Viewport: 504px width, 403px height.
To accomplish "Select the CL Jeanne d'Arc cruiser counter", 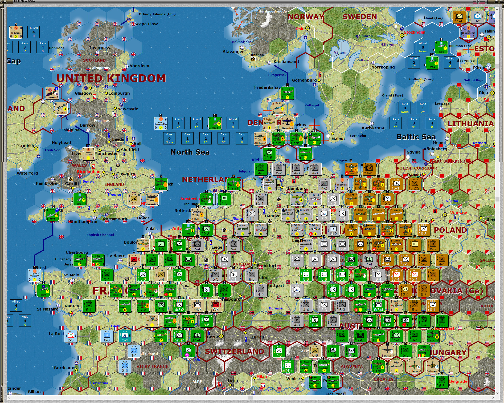I will pos(161,123).
